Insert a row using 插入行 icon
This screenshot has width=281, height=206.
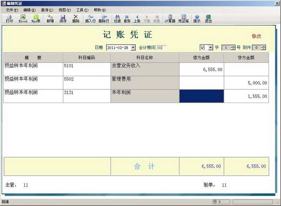pyautogui.click(x=90, y=18)
